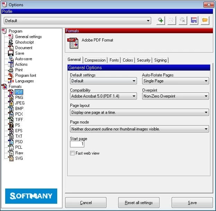Click the save profile floppy disk icon
The height and width of the screenshot is (211, 216).
tap(194, 20)
